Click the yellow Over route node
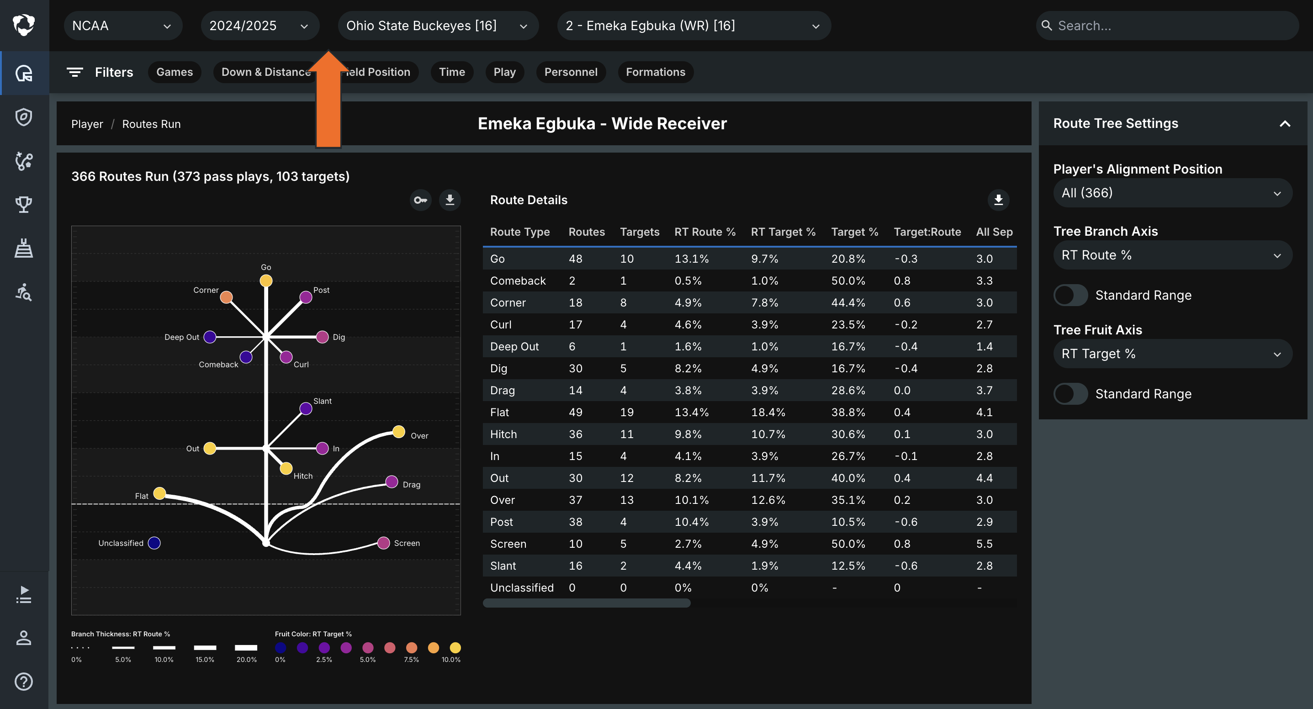The height and width of the screenshot is (709, 1313). click(398, 432)
